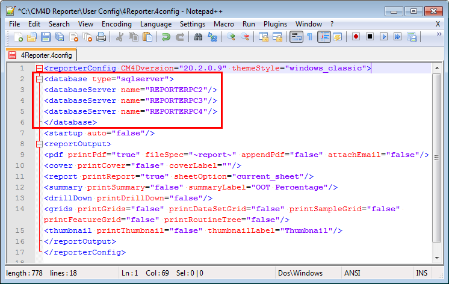Click the Copy icon
Viewport: 449px width, 284px height.
click(x=134, y=37)
